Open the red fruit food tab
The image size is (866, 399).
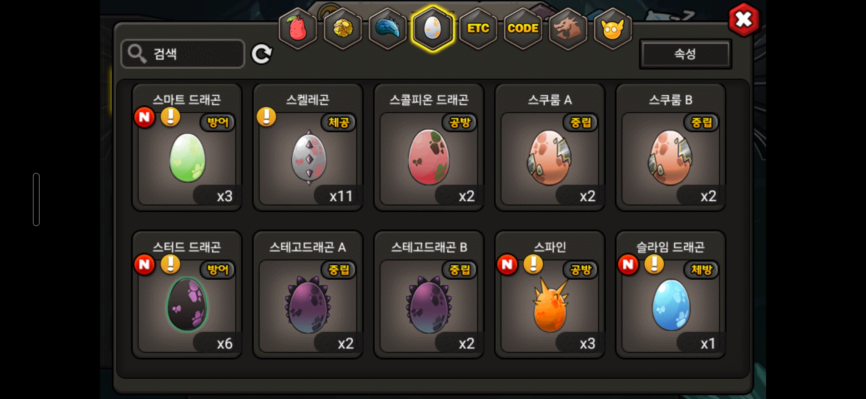pos(298,29)
